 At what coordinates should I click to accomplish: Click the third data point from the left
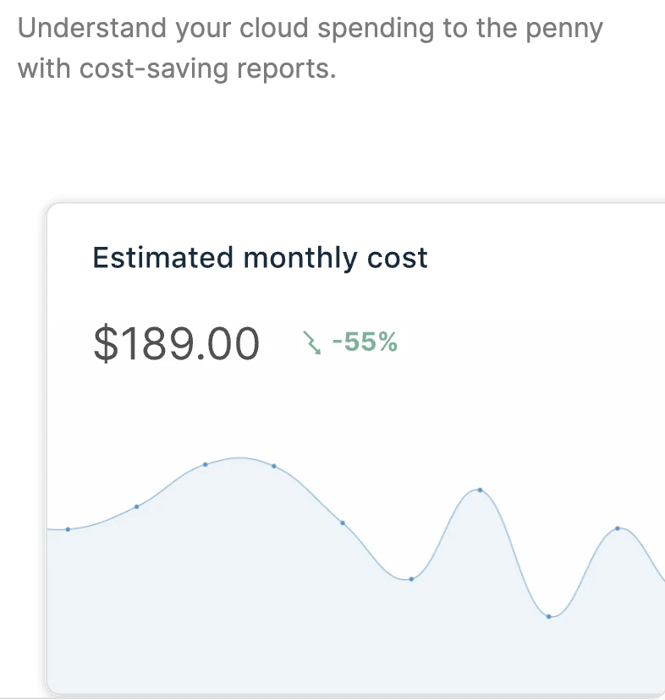tap(206, 464)
